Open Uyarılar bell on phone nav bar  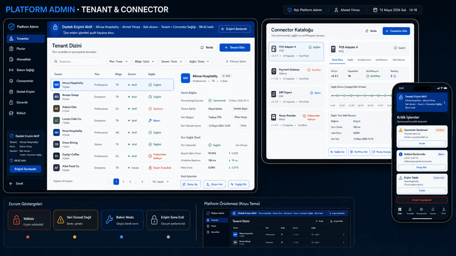pyautogui.click(x=433, y=211)
